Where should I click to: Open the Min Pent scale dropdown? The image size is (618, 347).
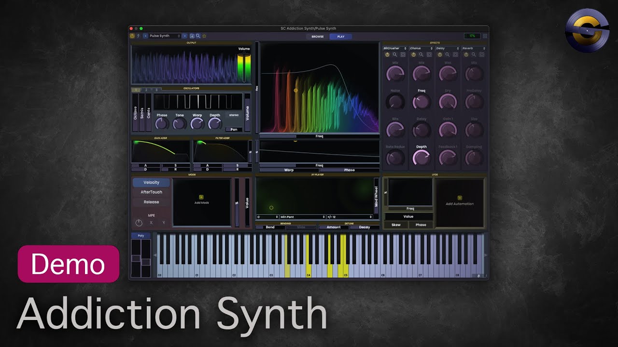pyautogui.click(x=303, y=217)
